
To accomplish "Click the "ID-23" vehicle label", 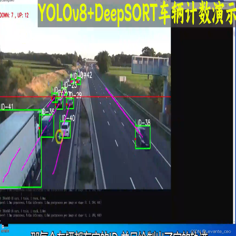I will [70, 85].
